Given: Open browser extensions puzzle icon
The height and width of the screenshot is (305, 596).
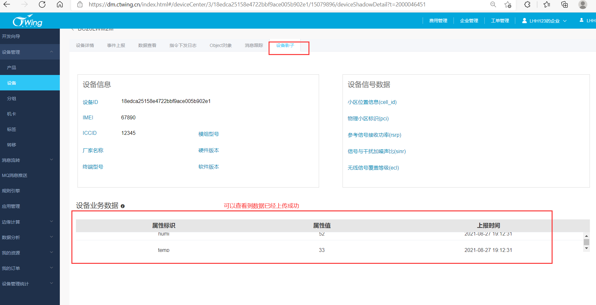Looking at the screenshot, I should click(x=527, y=5).
